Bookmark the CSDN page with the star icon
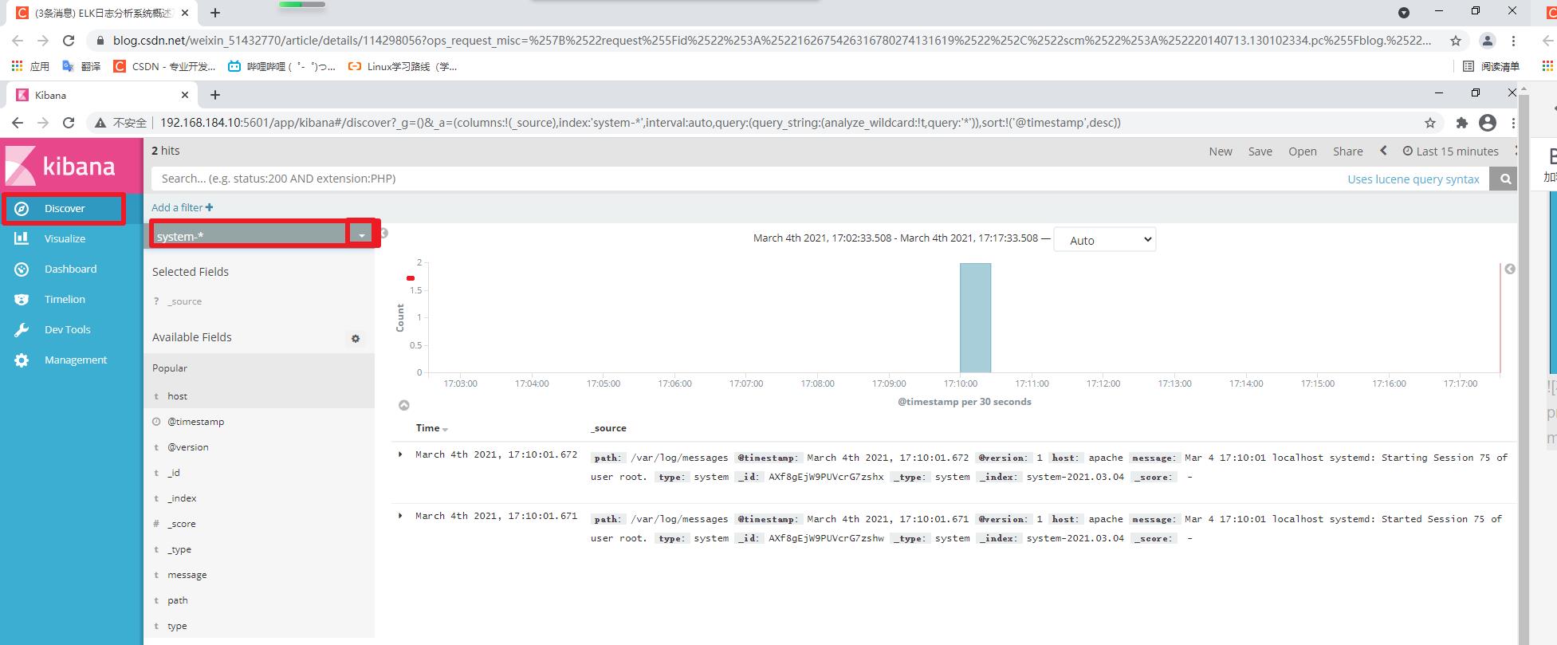Screen dimensions: 1557x645 [x=1456, y=41]
